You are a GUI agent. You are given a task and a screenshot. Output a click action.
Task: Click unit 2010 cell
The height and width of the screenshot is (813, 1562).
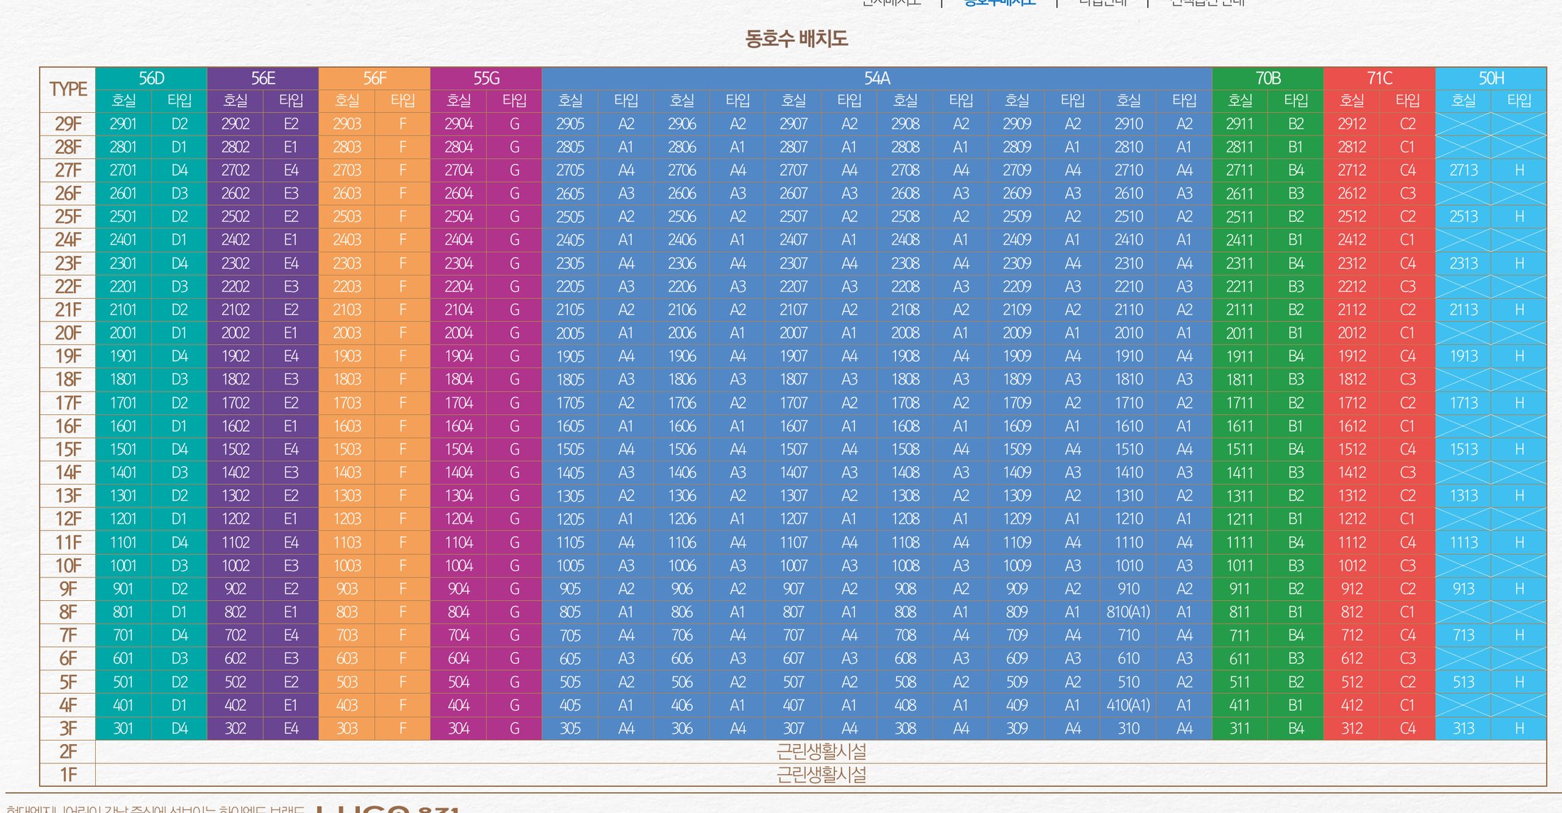pyautogui.click(x=1128, y=333)
